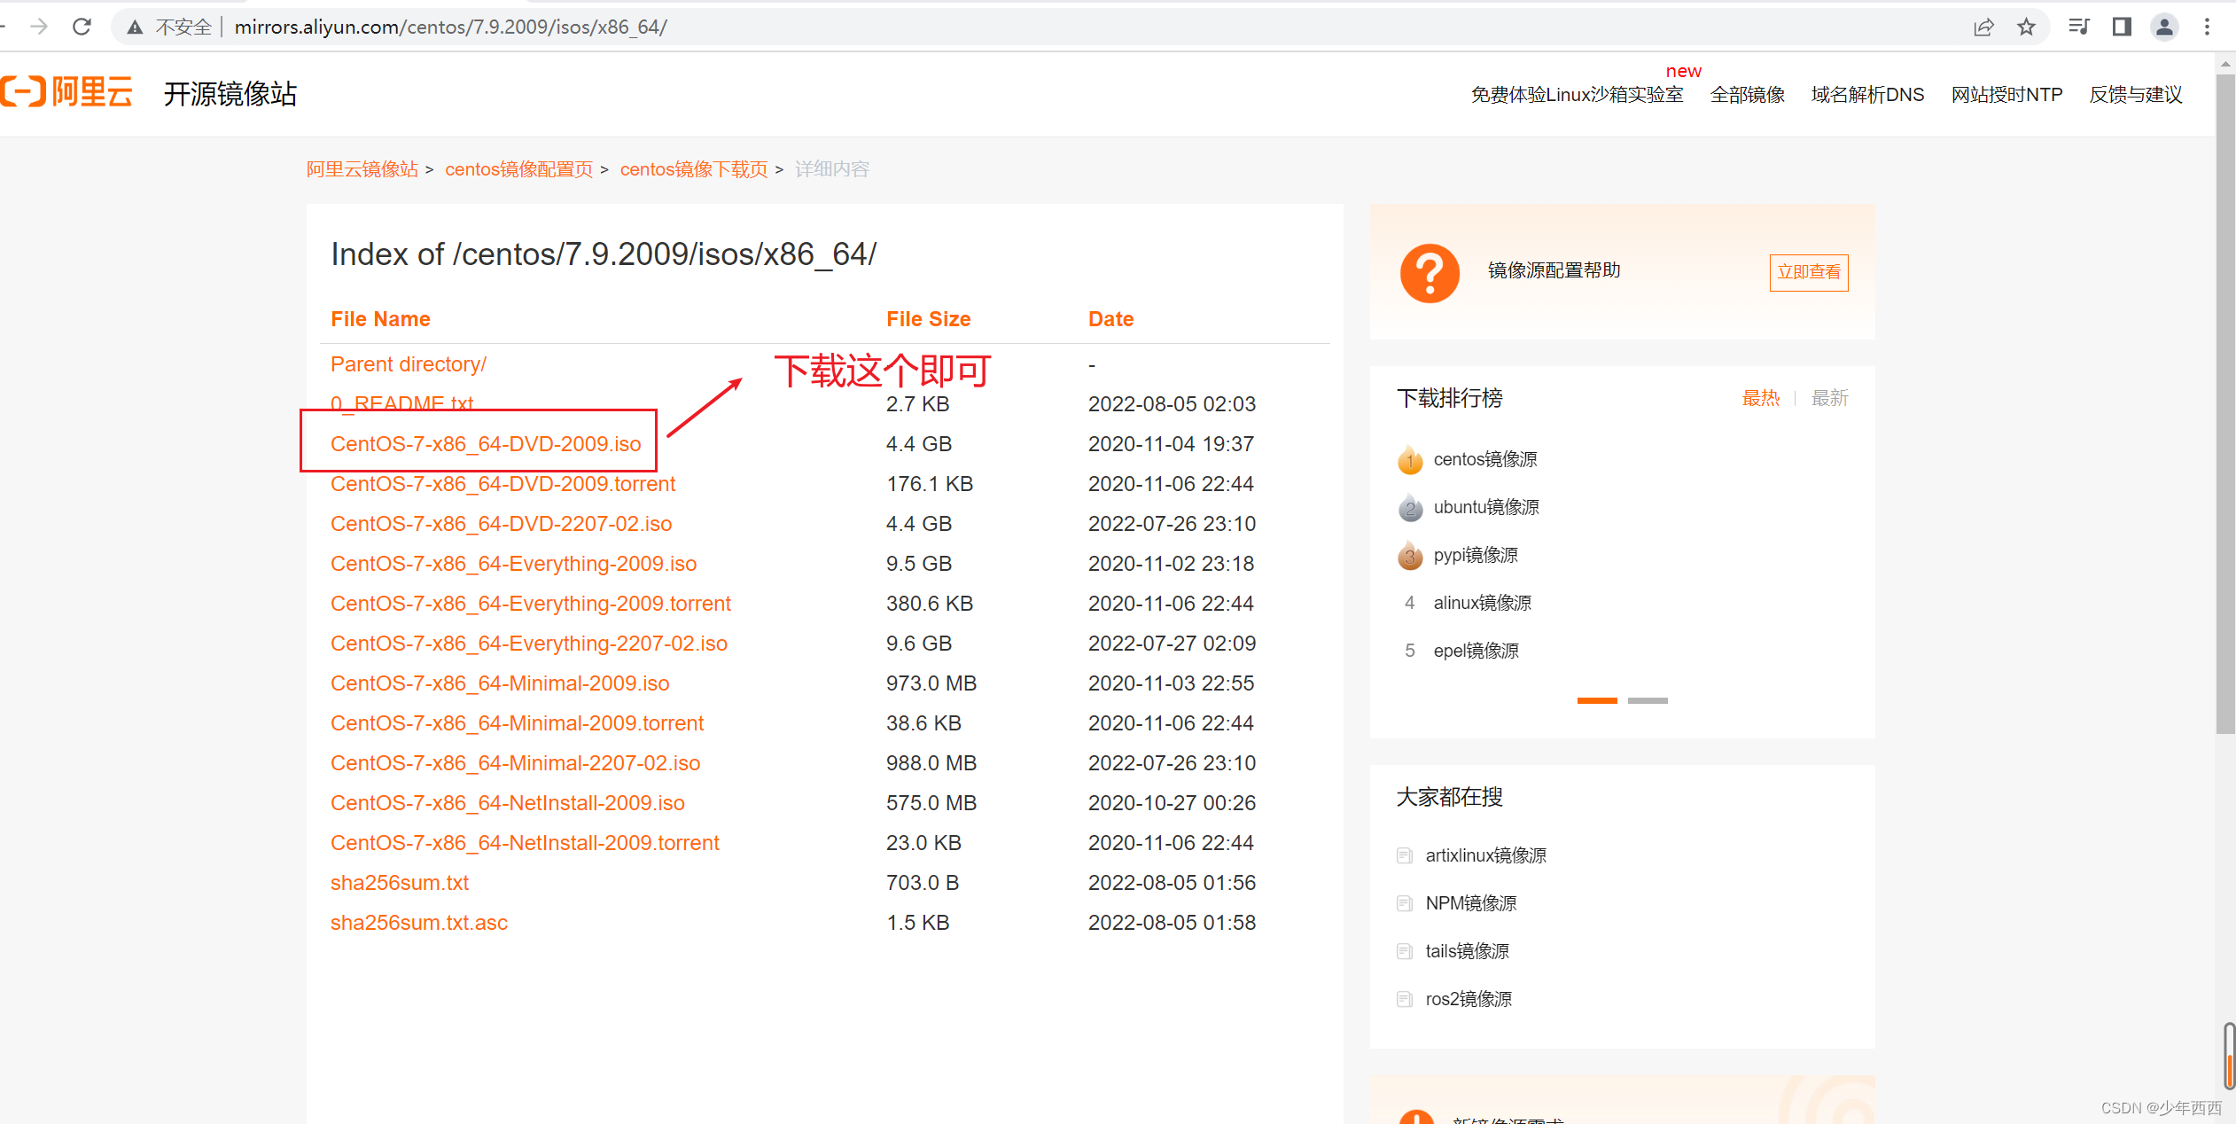Switch ranking to 最热 tab

tap(1760, 398)
